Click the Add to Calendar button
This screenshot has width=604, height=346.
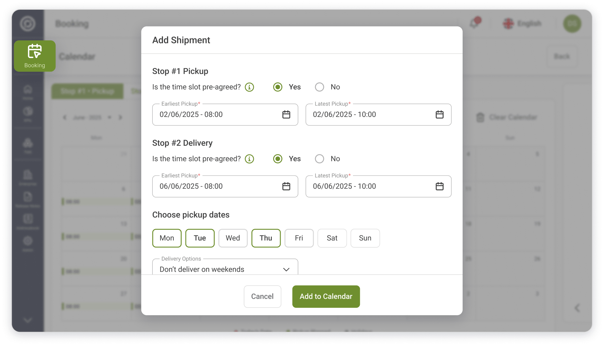pyautogui.click(x=326, y=296)
